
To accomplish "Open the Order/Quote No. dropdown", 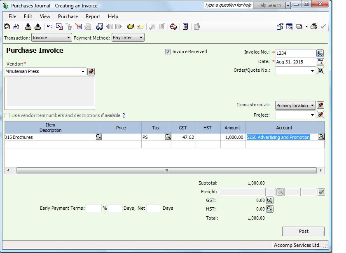I will [312, 70].
